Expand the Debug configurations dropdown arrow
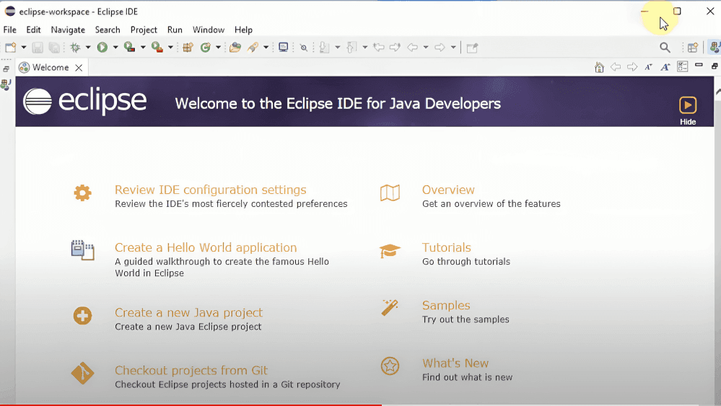 coord(88,48)
